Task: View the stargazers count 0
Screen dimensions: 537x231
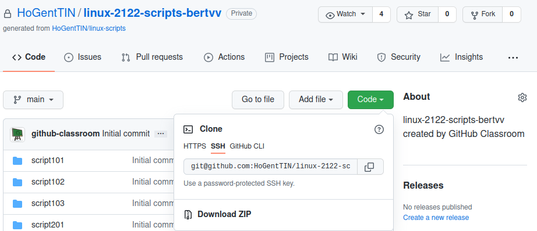Action: pyautogui.click(x=447, y=15)
